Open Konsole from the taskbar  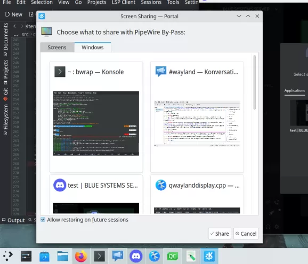100,256
